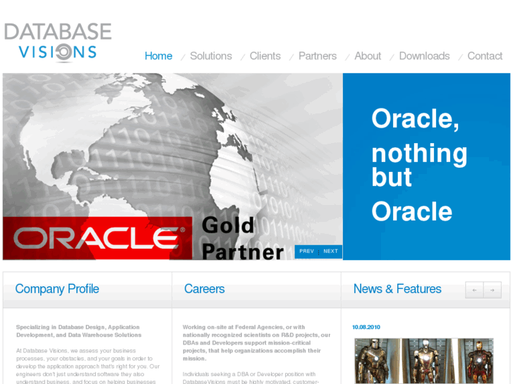Viewport: 513px width, 384px height.
Task: Click the Oracle red logo in banner
Action: [97, 238]
